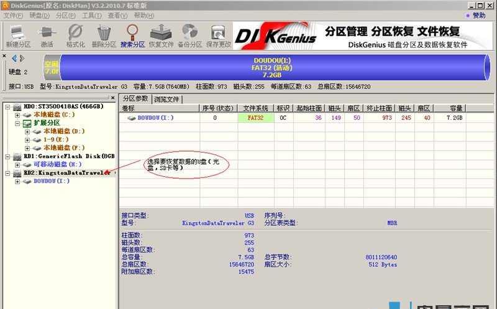This screenshot has height=309, width=497.
Task: Click the 0C identifier cell
Action: pyautogui.click(x=283, y=118)
